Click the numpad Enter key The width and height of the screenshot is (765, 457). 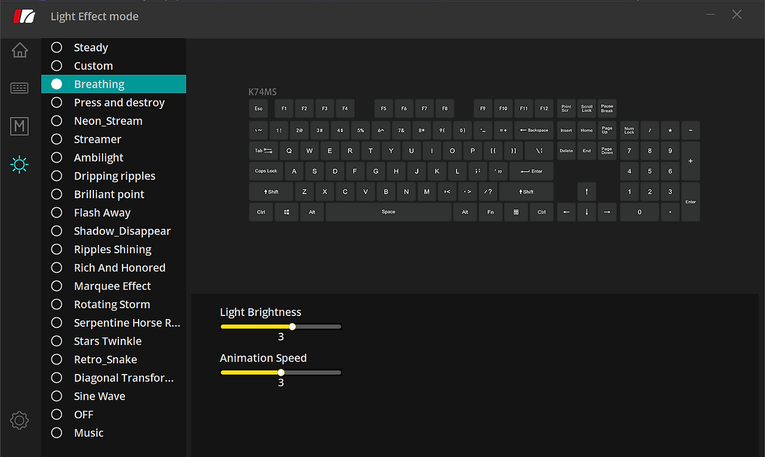pyautogui.click(x=691, y=202)
